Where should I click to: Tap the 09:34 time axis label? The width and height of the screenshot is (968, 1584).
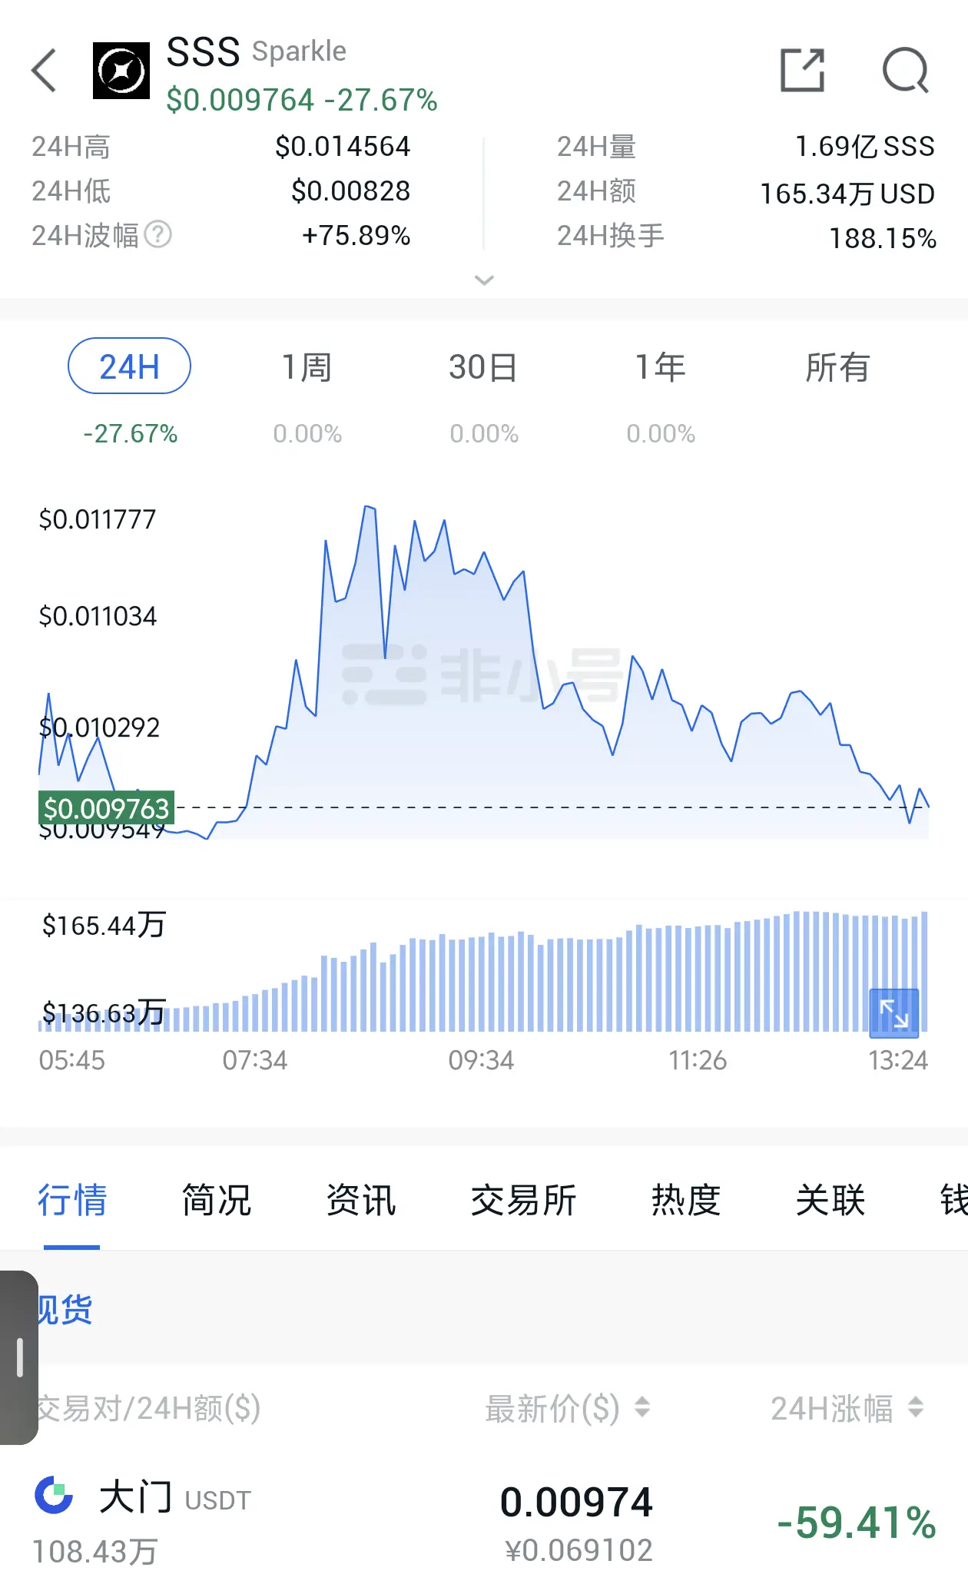(481, 1060)
